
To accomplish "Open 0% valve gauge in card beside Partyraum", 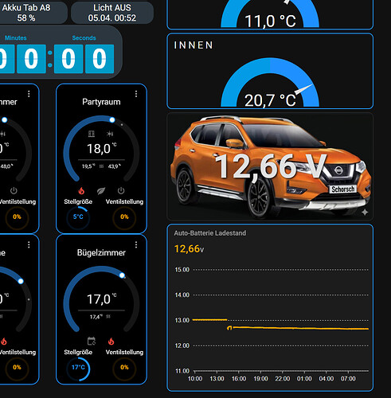I will [17, 217].
